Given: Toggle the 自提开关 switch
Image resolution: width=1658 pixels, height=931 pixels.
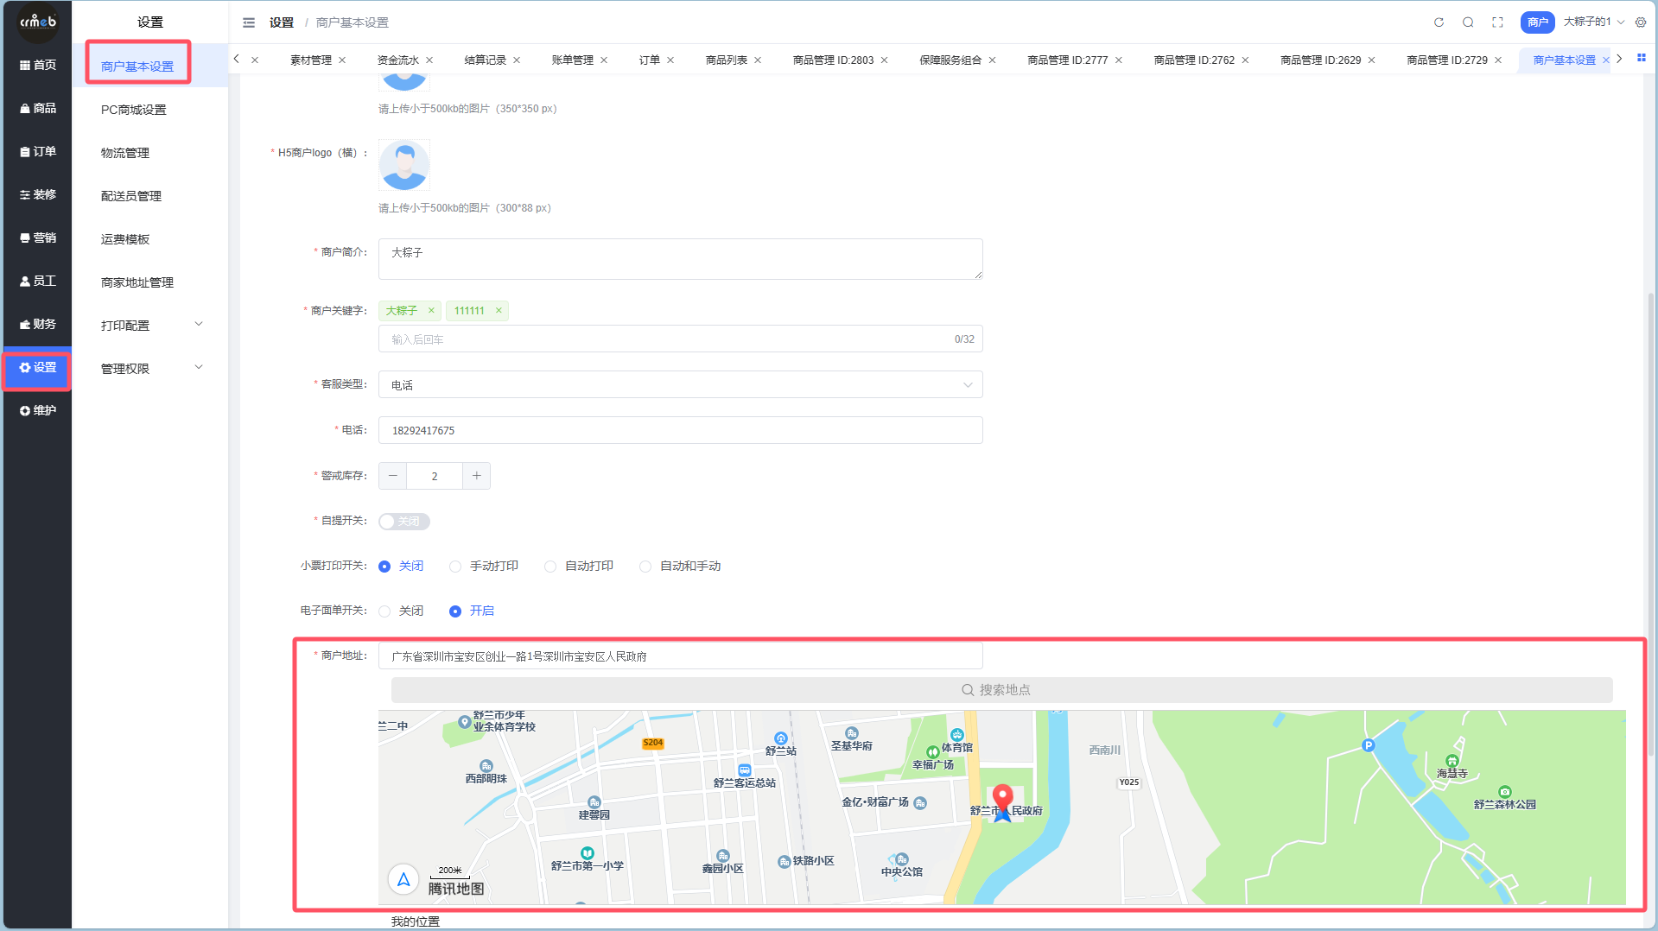Looking at the screenshot, I should pos(403,522).
